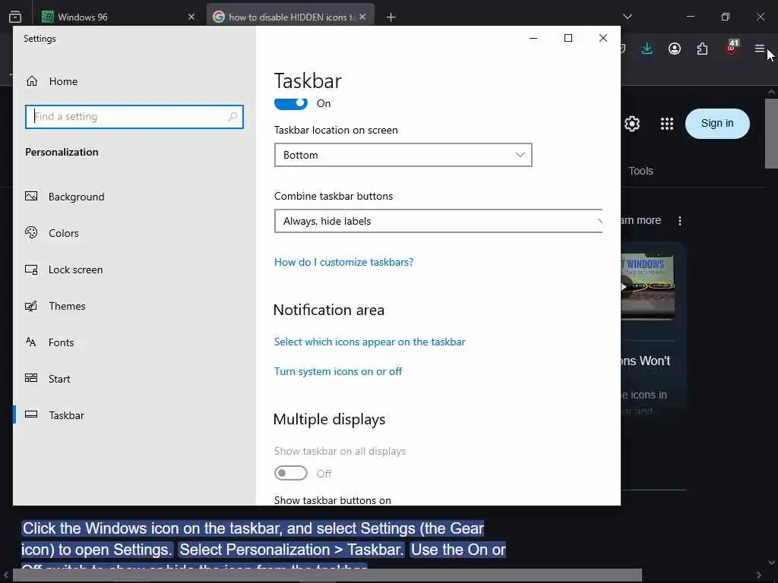The width and height of the screenshot is (778, 583).
Task: Open the Windows video thumbnail in search results
Action: (x=647, y=286)
